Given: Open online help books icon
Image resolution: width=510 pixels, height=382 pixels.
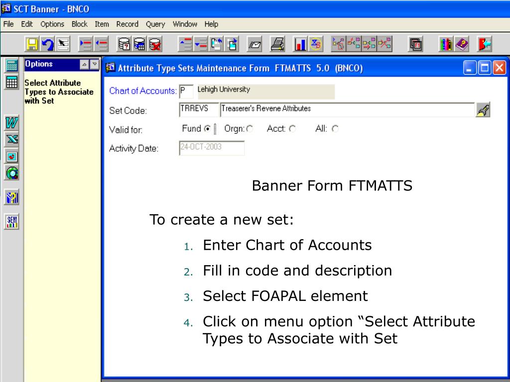Looking at the screenshot, I should click(x=446, y=44).
